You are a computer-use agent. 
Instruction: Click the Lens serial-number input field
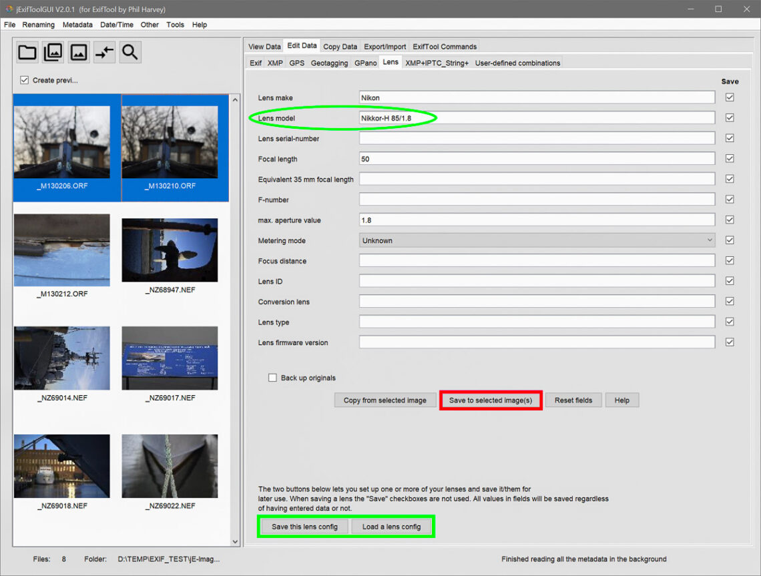[537, 139]
